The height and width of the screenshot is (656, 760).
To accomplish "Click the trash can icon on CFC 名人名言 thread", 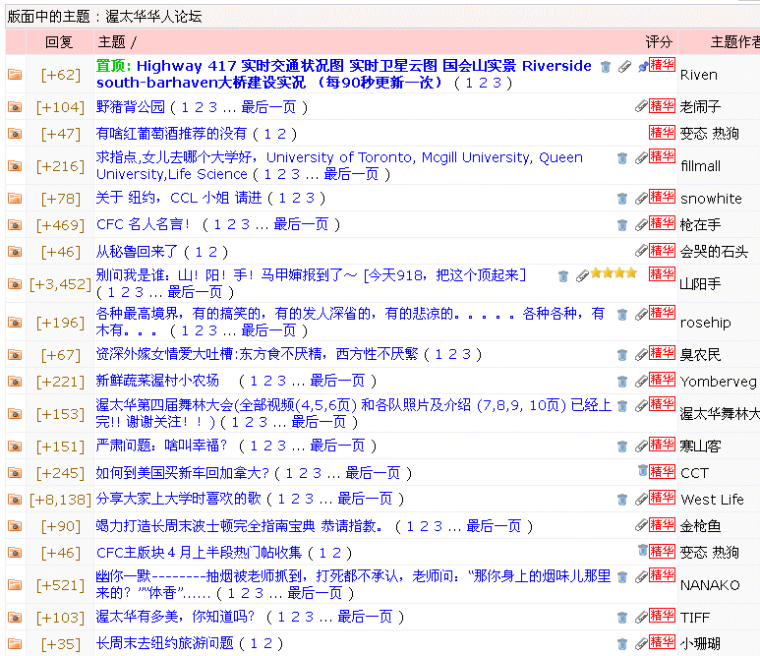I will 621,224.
